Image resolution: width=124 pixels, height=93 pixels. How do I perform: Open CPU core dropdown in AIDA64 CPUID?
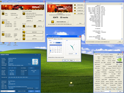pyautogui.click(x=14, y=91)
